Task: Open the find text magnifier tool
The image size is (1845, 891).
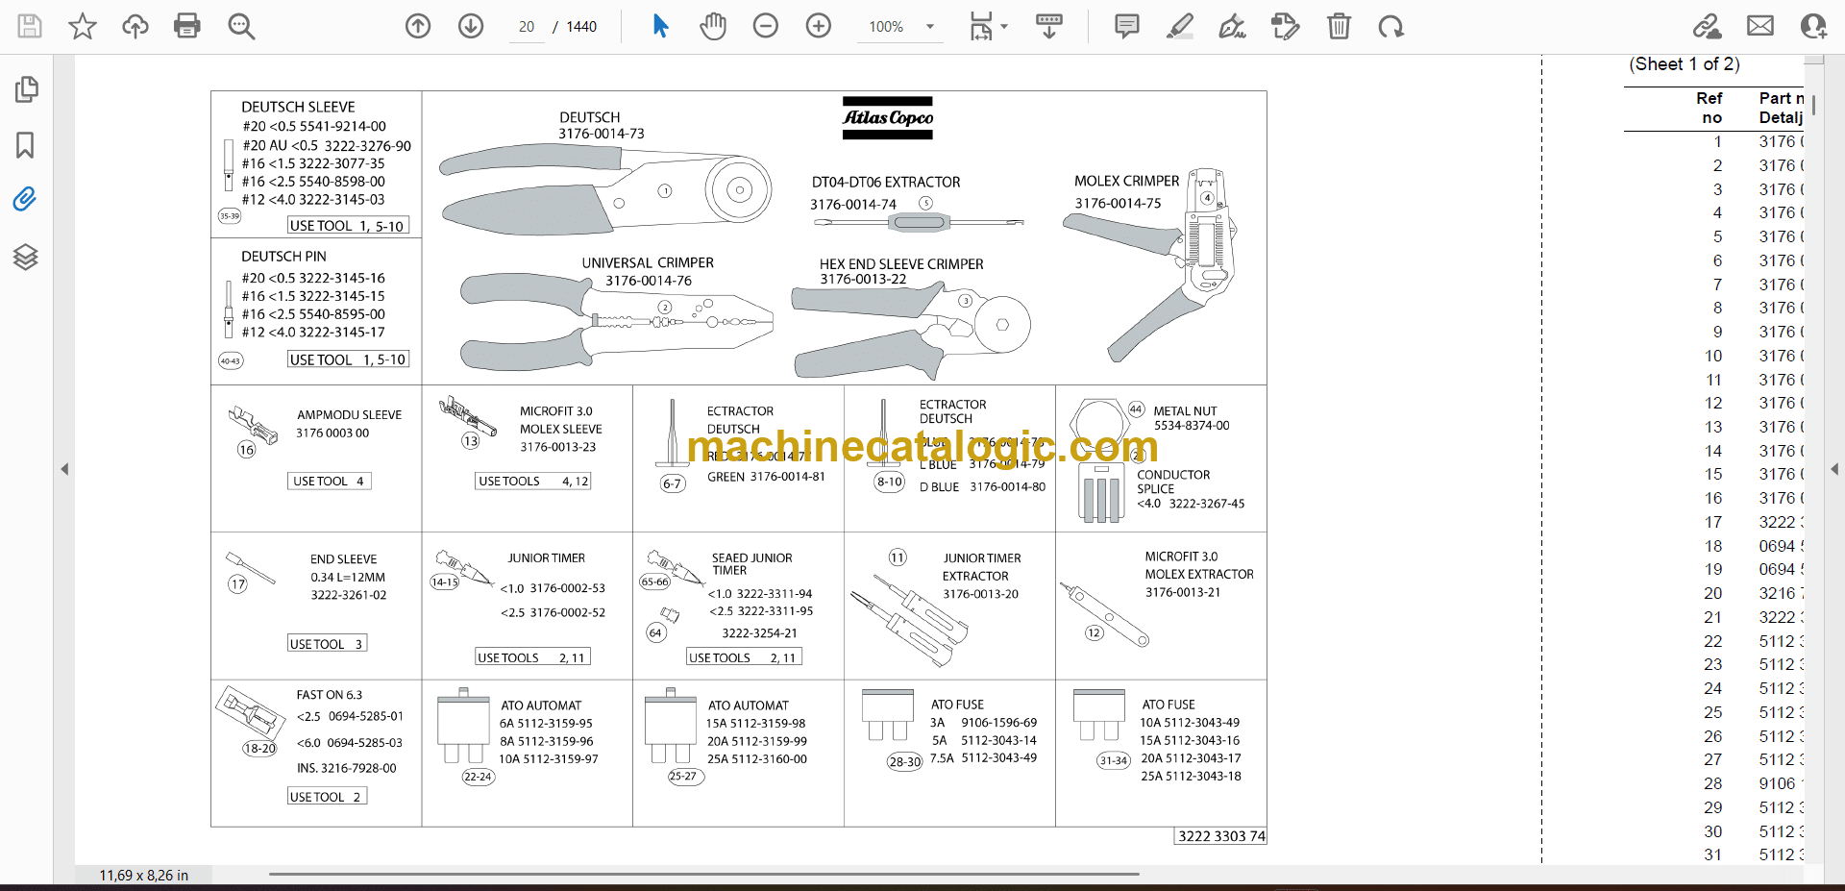Action: 241,26
